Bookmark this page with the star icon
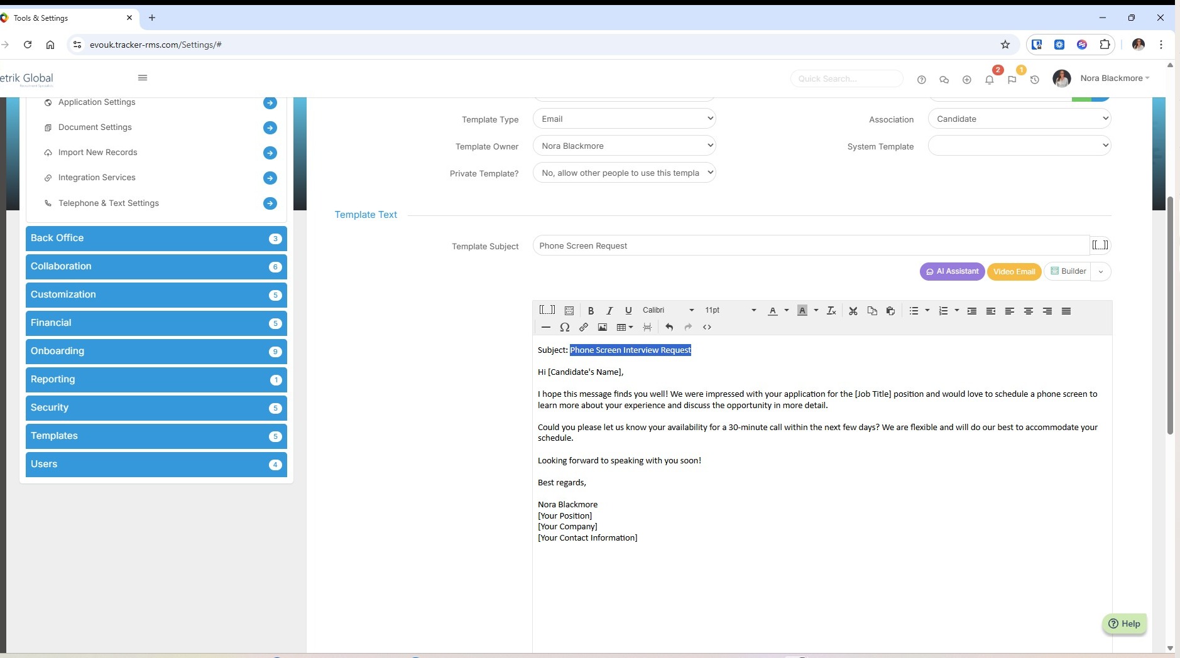The image size is (1180, 658). pos(1005,45)
